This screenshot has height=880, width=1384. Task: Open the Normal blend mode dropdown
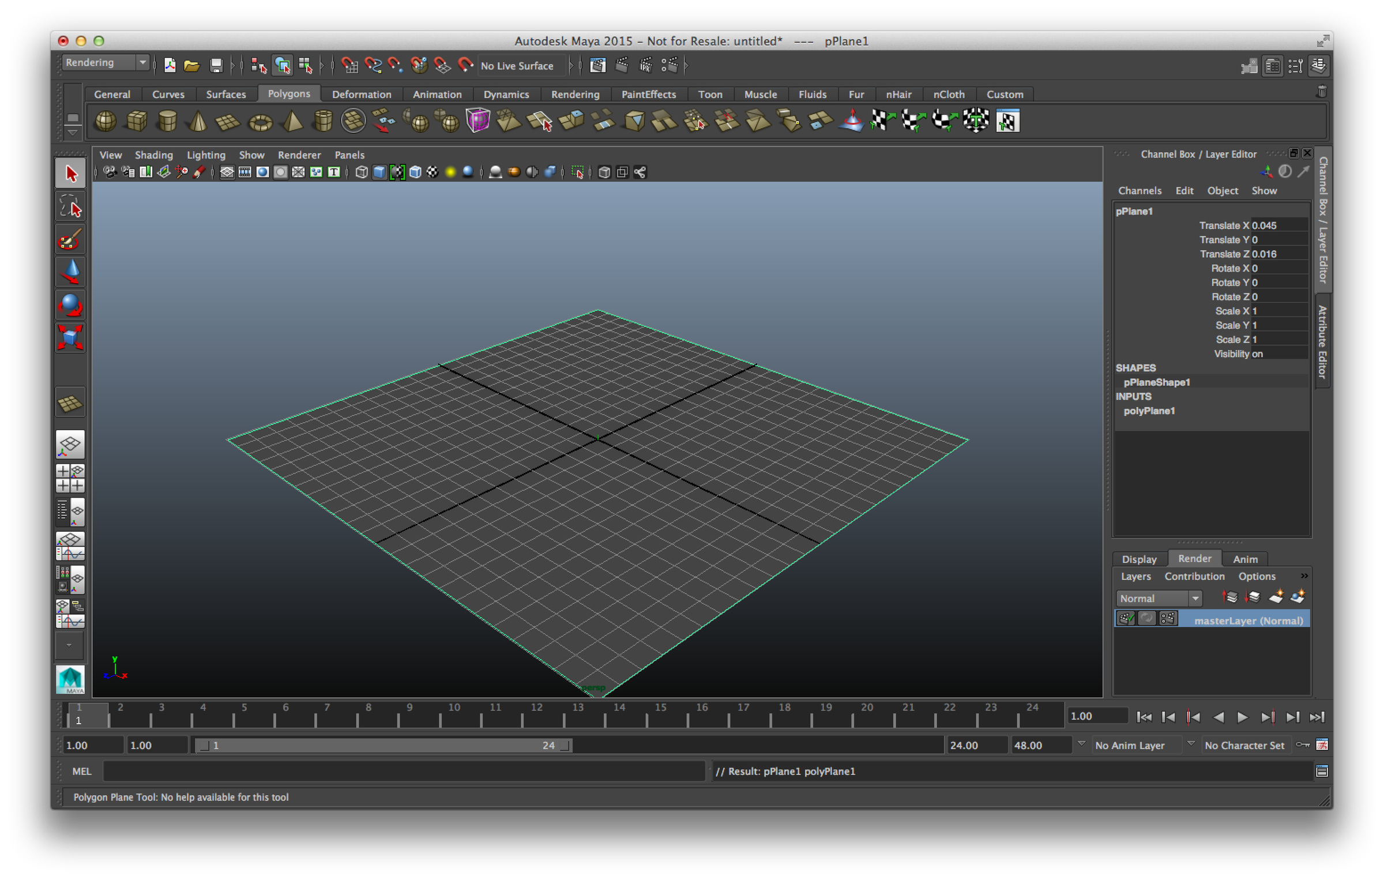(1159, 598)
